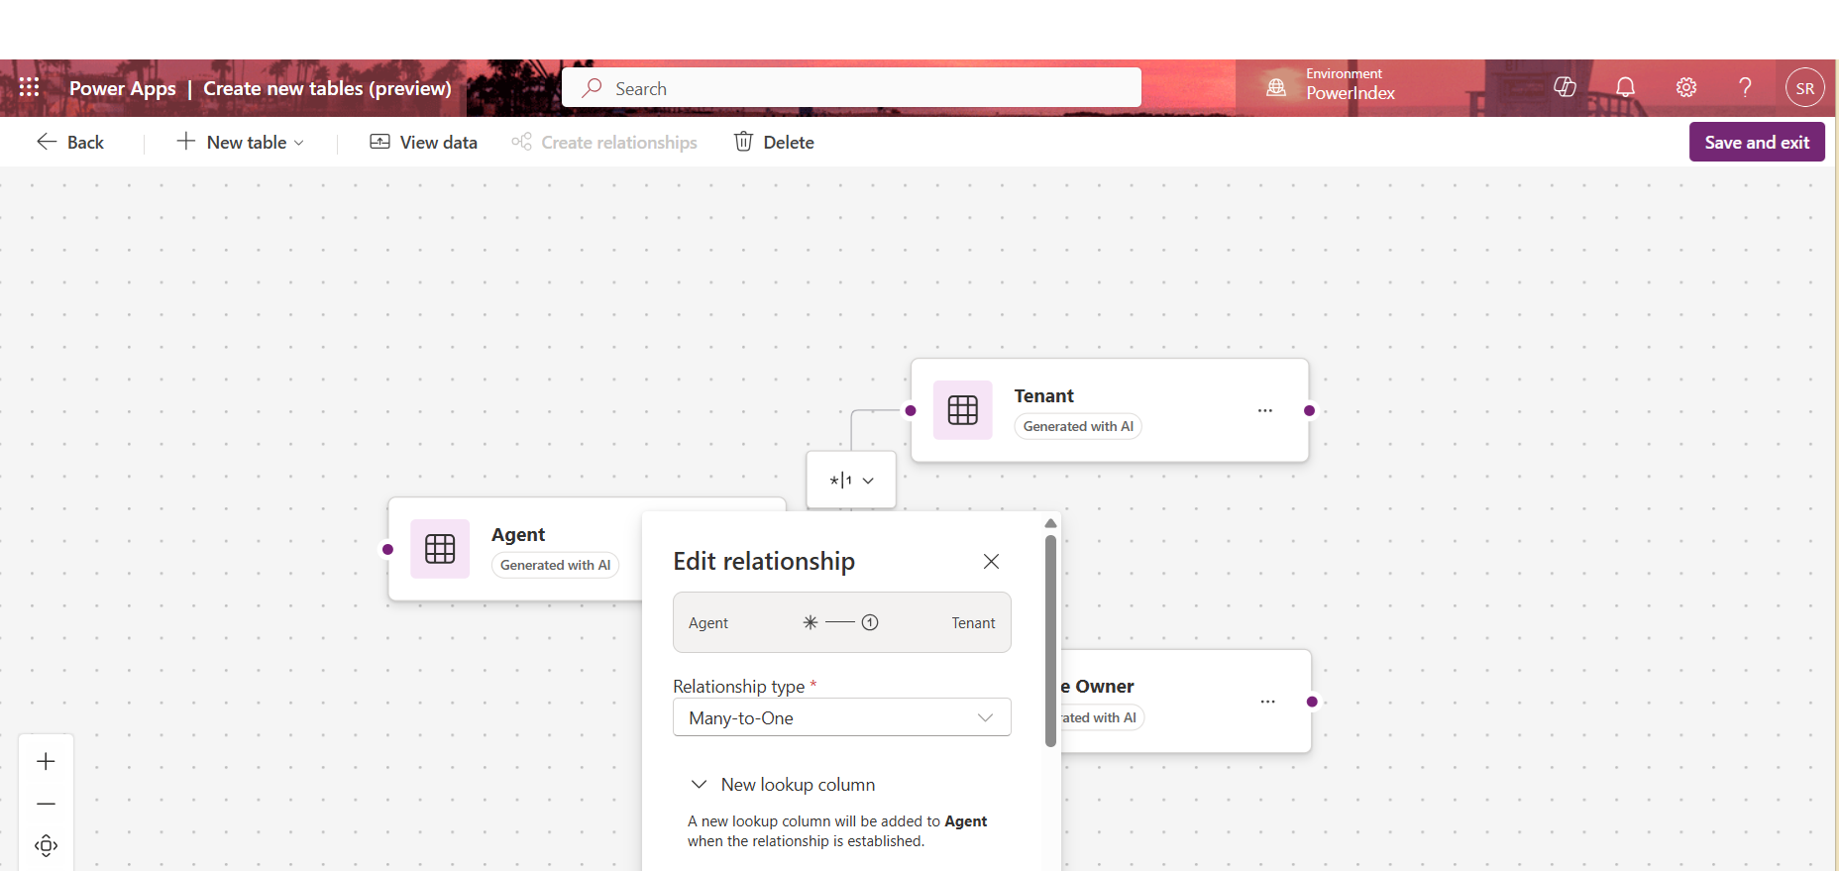Click View data in the toolbar
This screenshot has width=1839, height=871.
423,142
